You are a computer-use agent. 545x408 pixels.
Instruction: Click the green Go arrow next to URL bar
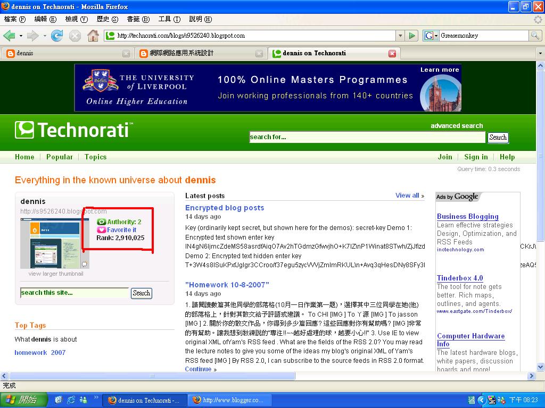412,36
